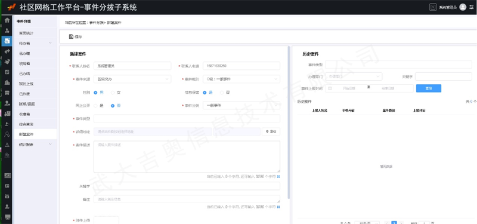Open the 案件来源 dropdown showing 区级交办
This screenshot has width=477, height=224.
132,79
